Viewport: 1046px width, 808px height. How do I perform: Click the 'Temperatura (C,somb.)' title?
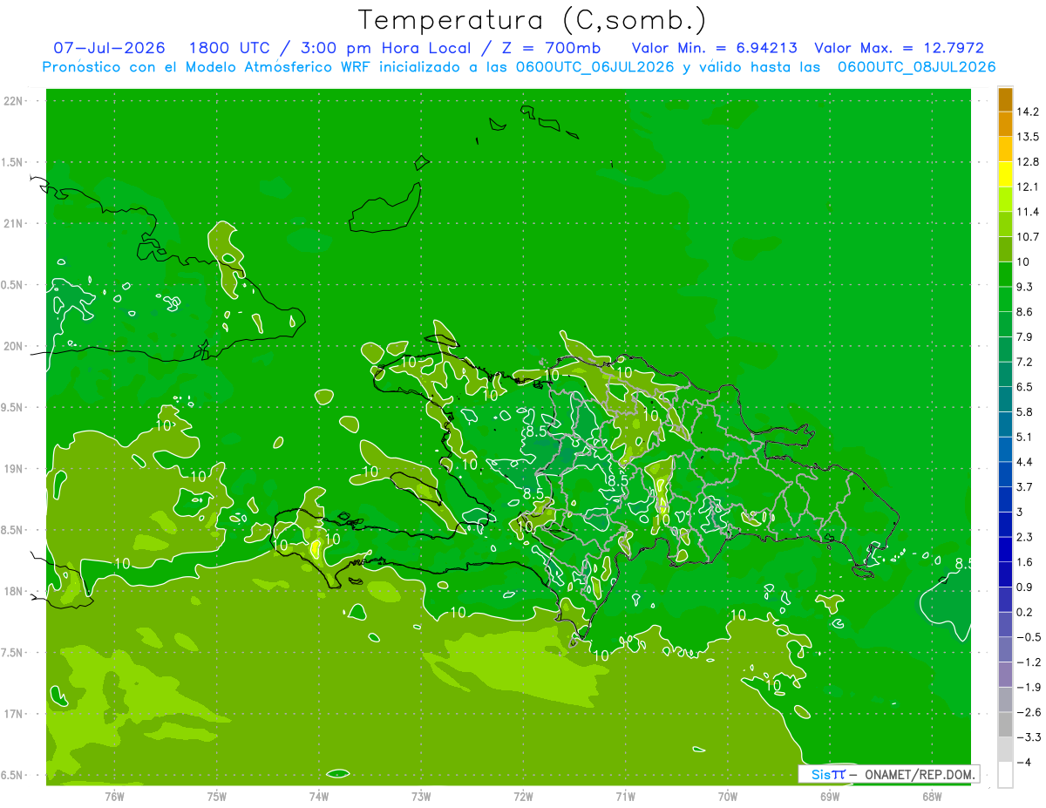533,20
